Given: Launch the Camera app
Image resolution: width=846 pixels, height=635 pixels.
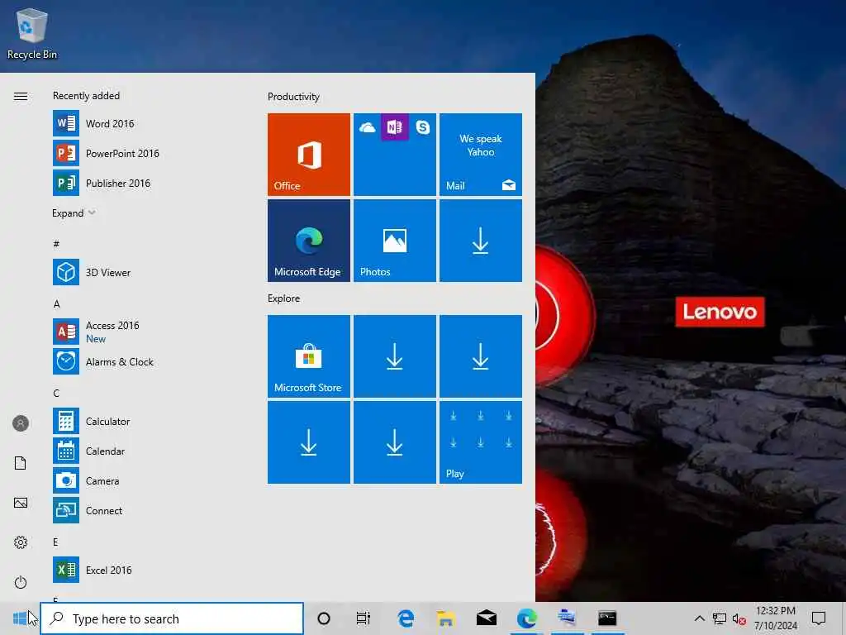Looking at the screenshot, I should (145, 480).
